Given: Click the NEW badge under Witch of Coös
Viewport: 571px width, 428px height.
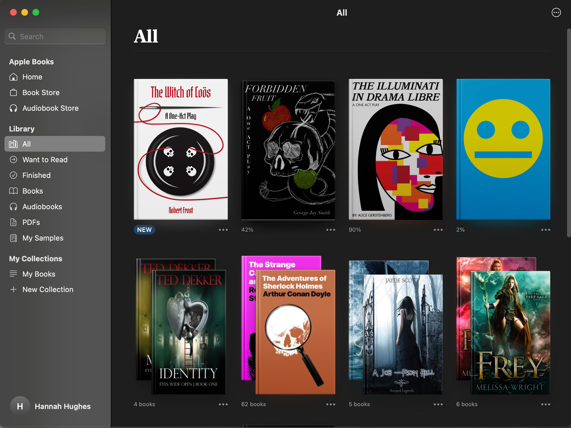Looking at the screenshot, I should [144, 230].
